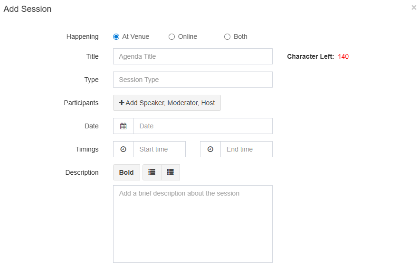The height and width of the screenshot is (269, 419).
Task: Focus the Agenda Title field
Action: [x=192, y=56]
